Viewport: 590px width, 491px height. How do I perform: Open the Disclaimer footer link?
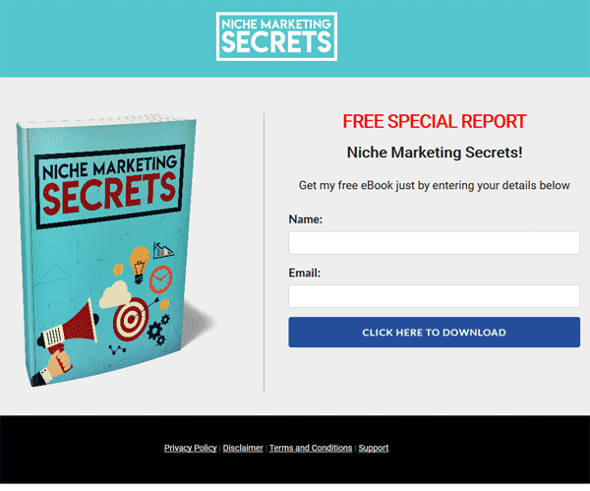pos(243,448)
